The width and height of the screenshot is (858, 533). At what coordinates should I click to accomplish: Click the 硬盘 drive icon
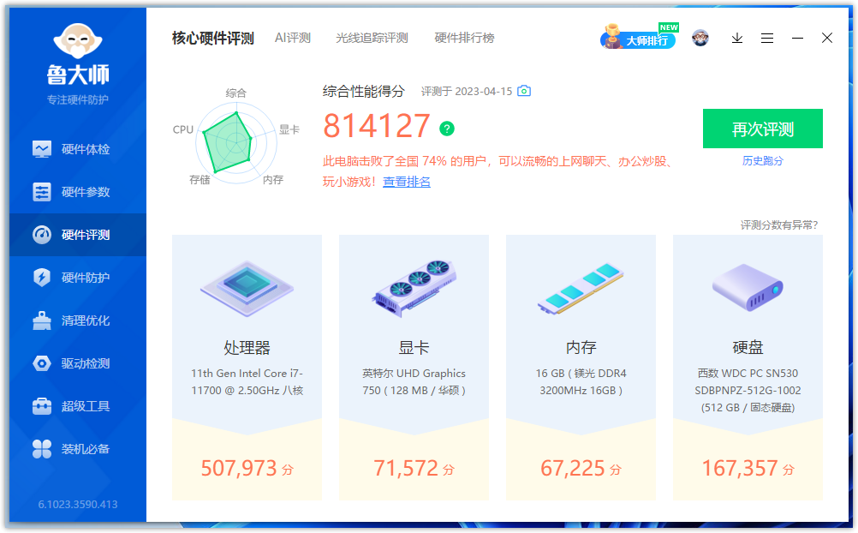pyautogui.click(x=748, y=287)
